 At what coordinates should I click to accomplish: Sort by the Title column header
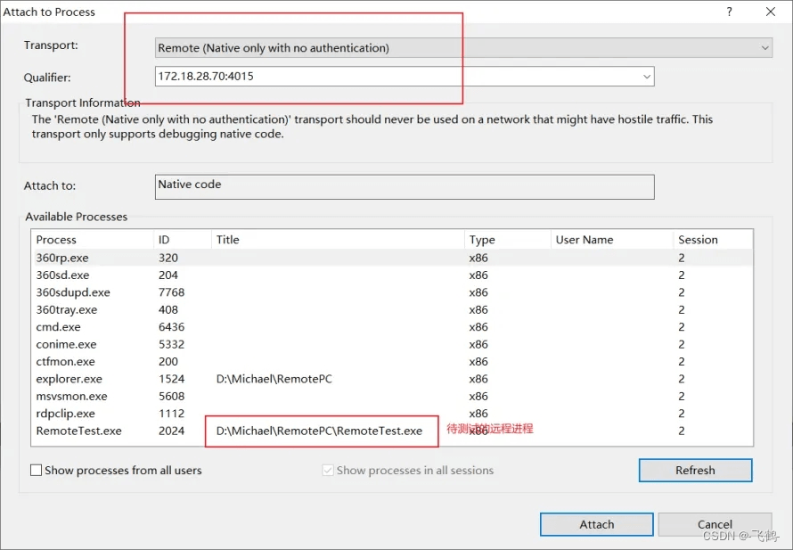(338, 239)
